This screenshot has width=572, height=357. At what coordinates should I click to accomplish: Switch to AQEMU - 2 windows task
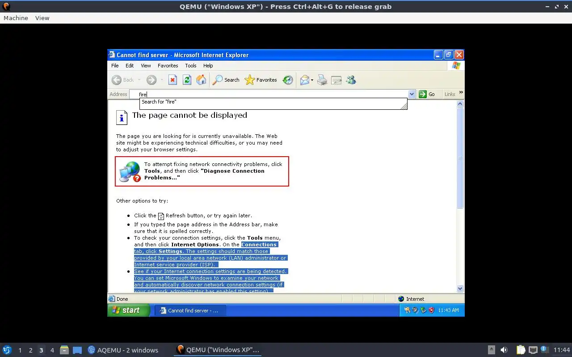click(123, 350)
